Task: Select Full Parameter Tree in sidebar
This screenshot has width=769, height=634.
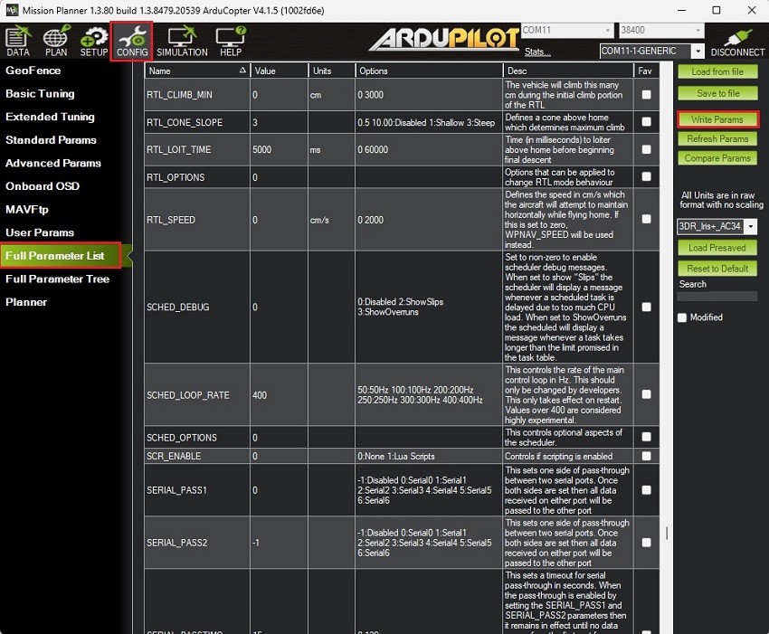Action: point(58,279)
